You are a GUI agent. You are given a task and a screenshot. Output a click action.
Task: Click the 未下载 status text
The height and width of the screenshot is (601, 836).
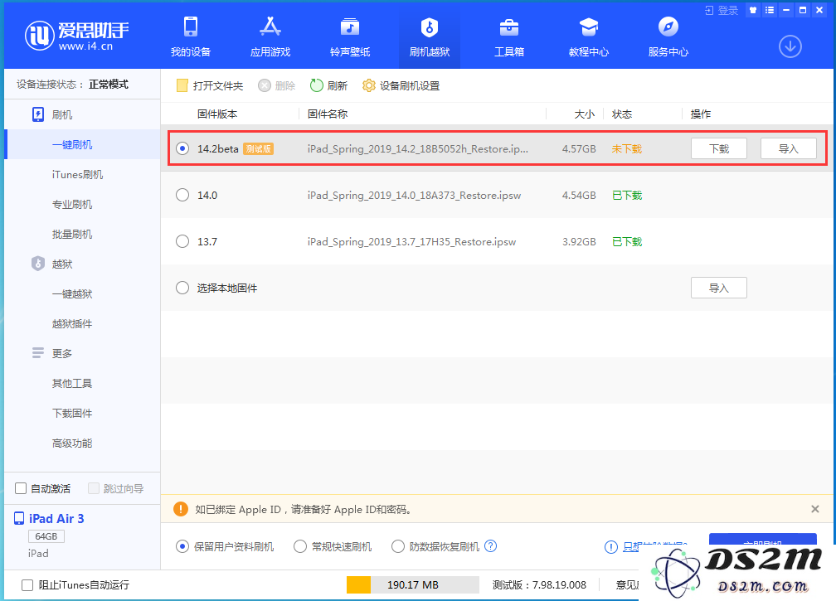627,148
